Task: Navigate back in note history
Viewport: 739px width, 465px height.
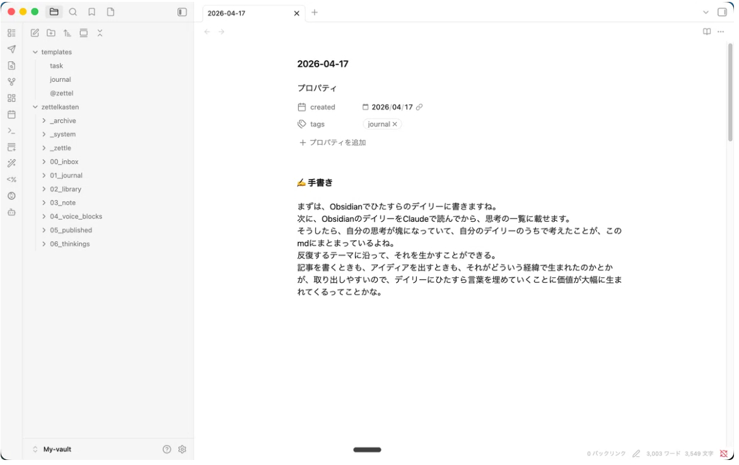Action: click(x=207, y=32)
